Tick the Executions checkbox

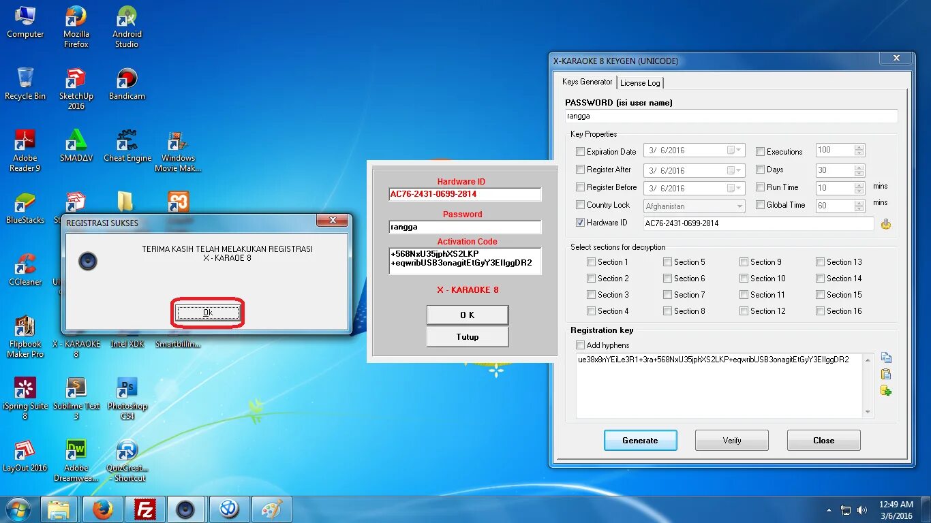pos(760,152)
